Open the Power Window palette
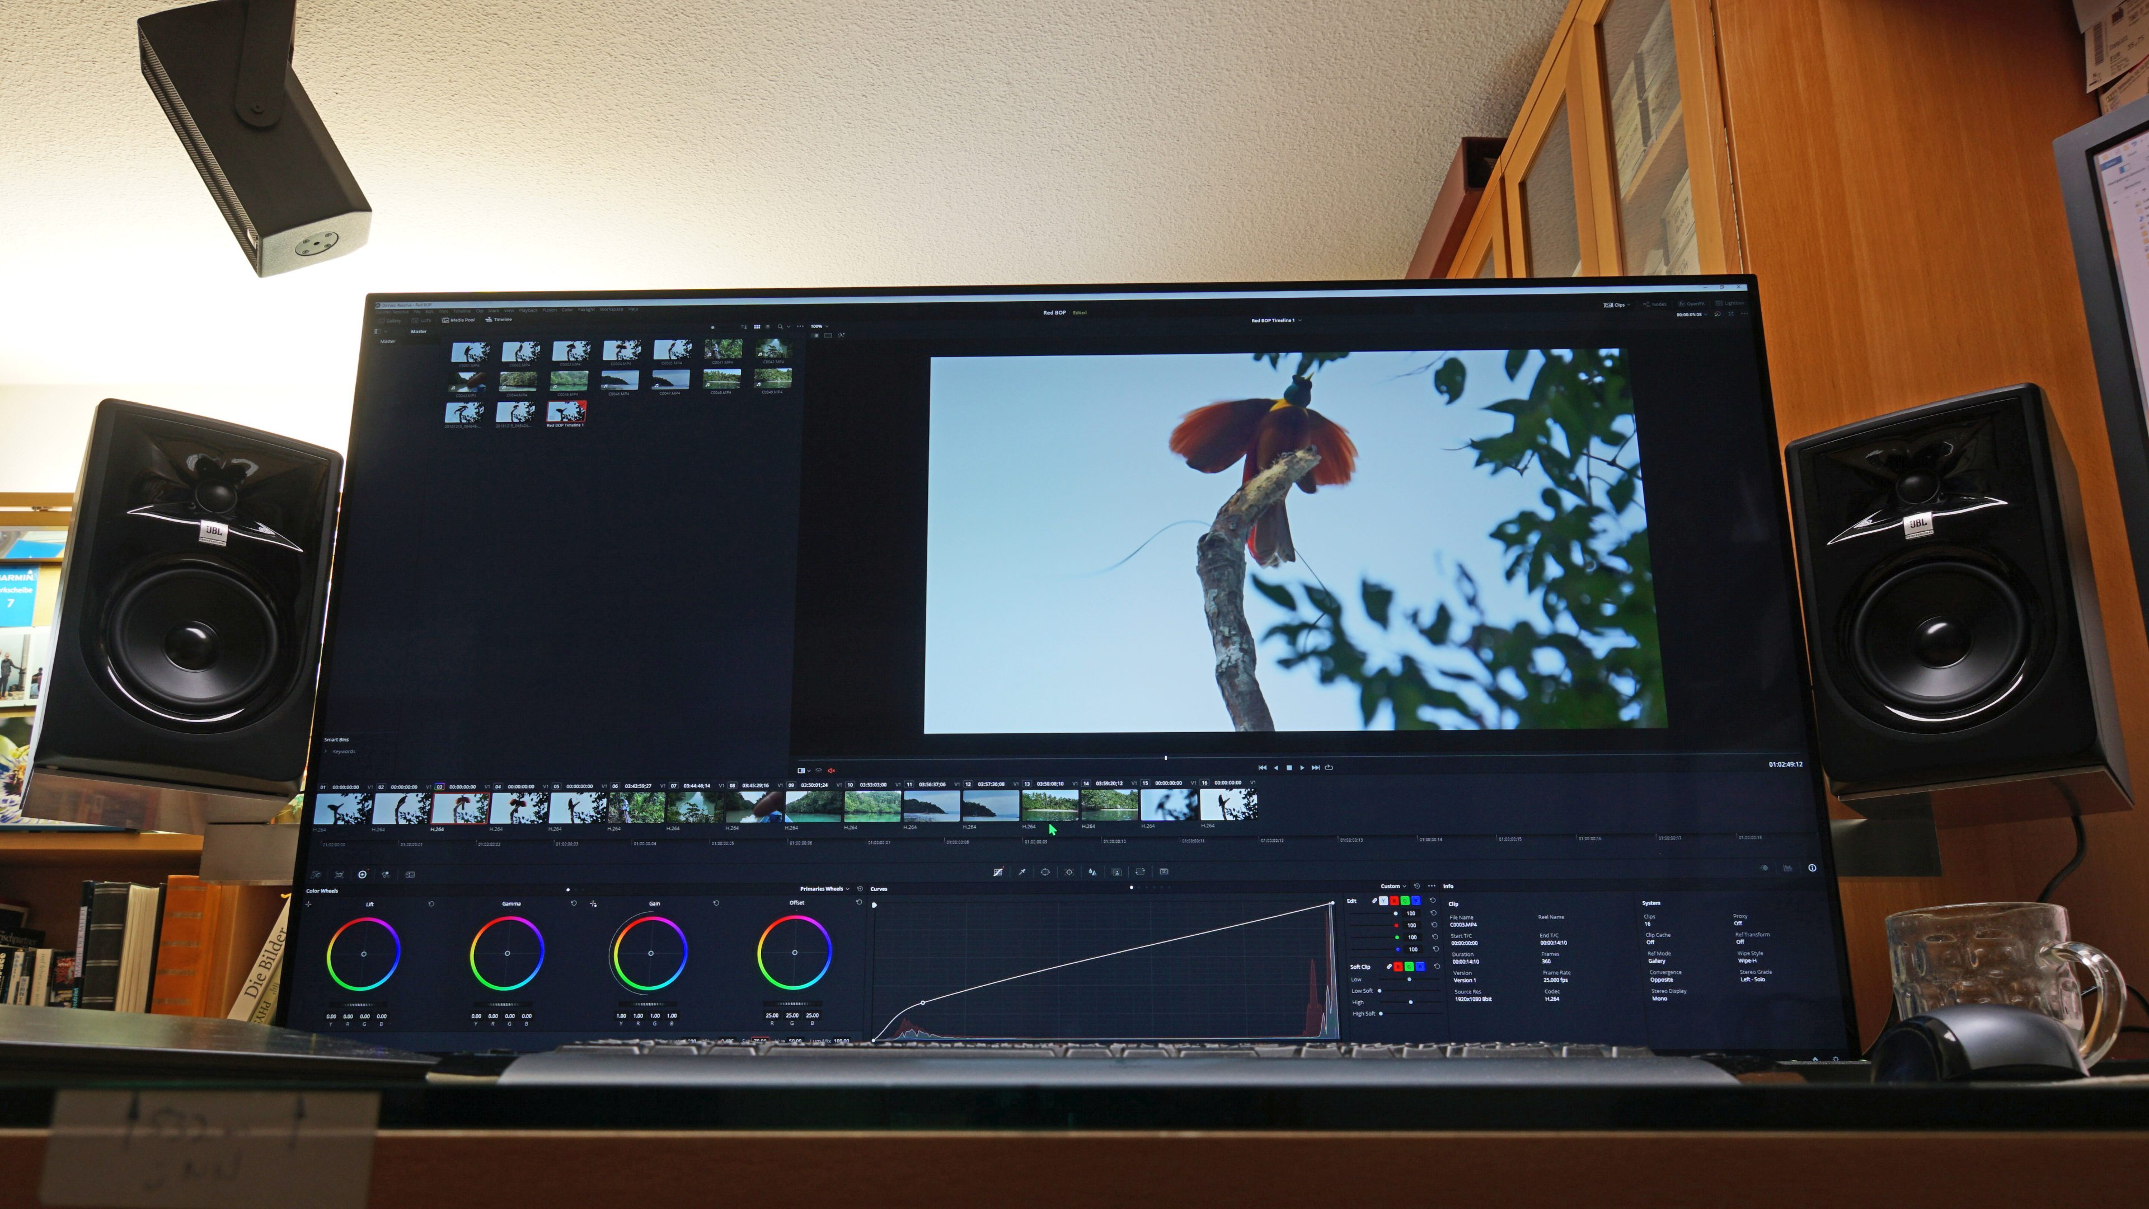The height and width of the screenshot is (1209, 2149). coord(1045,872)
